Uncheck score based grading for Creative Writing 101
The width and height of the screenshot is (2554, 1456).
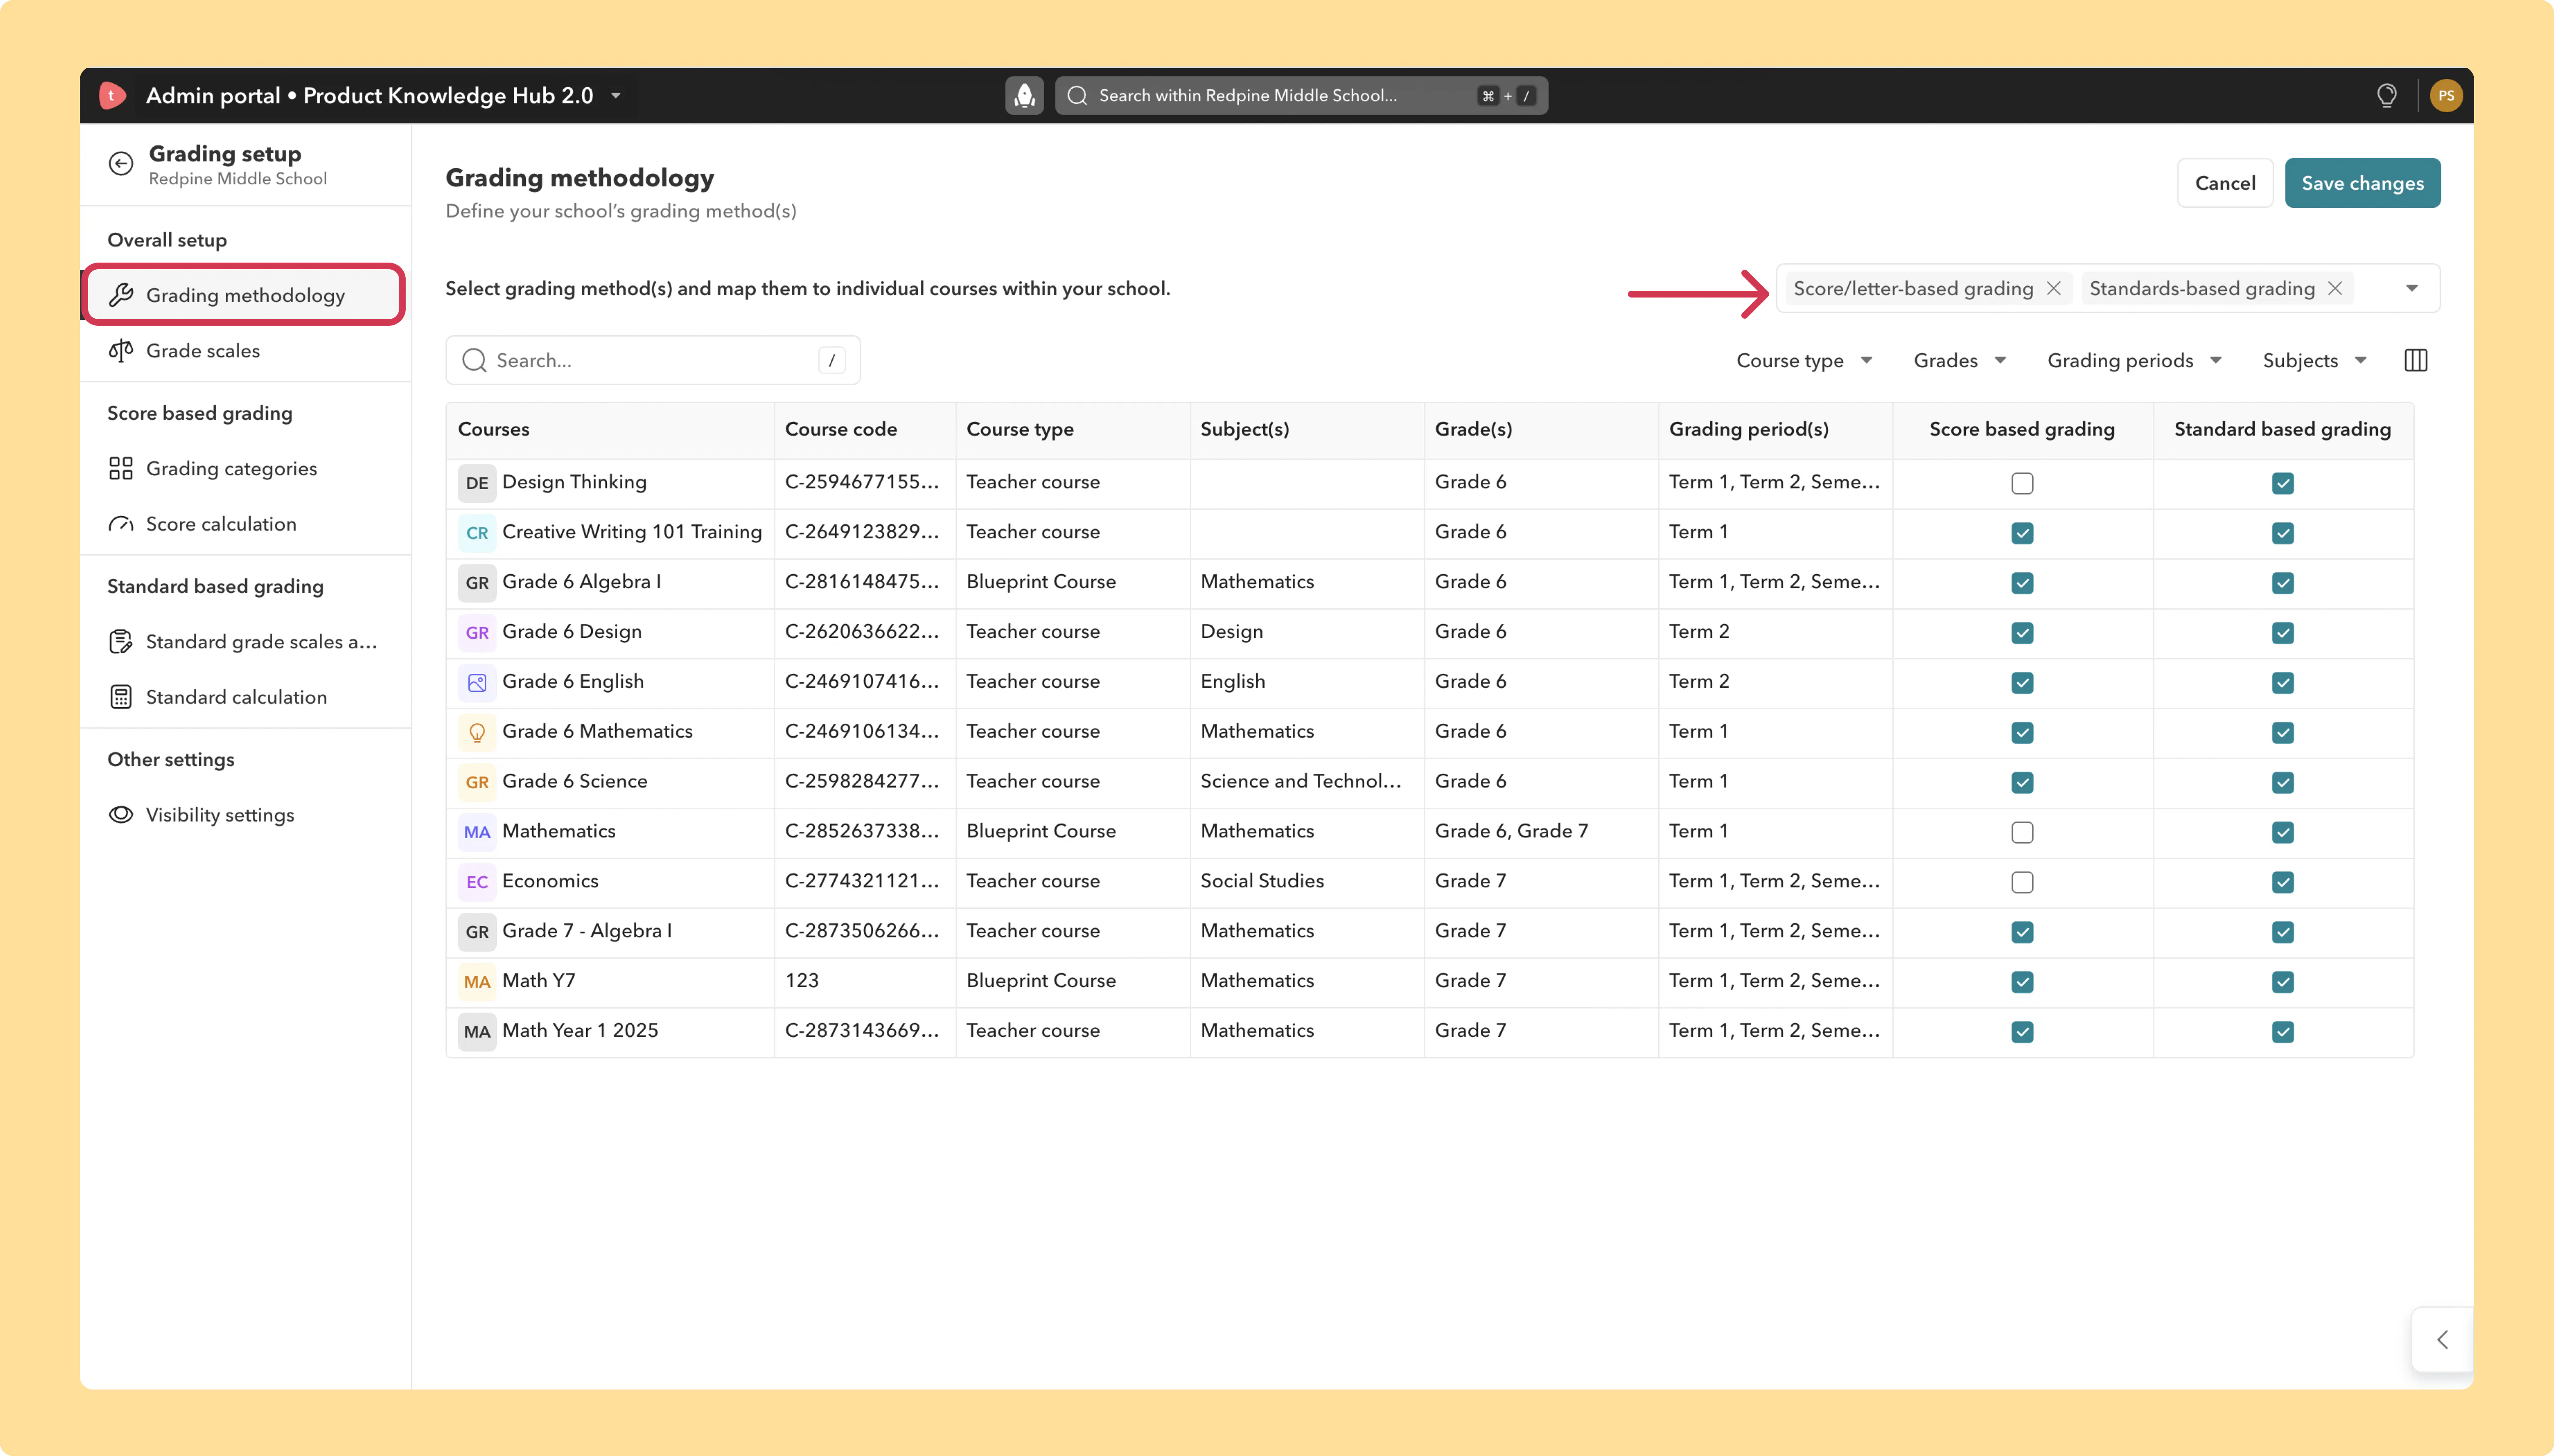[2023, 533]
